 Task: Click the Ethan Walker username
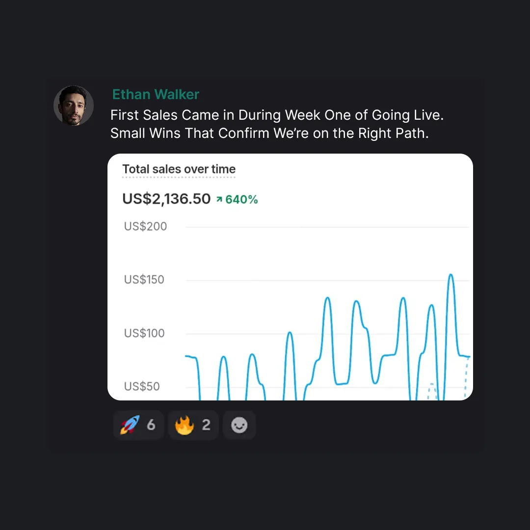click(x=156, y=94)
